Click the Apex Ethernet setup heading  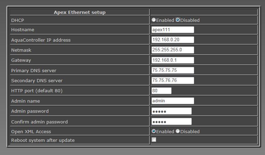80,12
